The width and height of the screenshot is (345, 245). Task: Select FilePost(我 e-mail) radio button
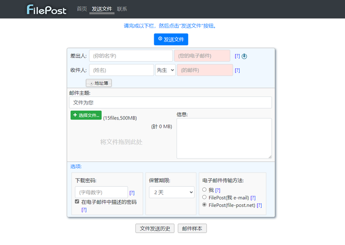[x=205, y=197]
